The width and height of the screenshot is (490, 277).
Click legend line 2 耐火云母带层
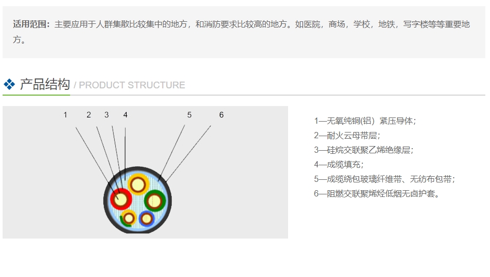coord(347,135)
